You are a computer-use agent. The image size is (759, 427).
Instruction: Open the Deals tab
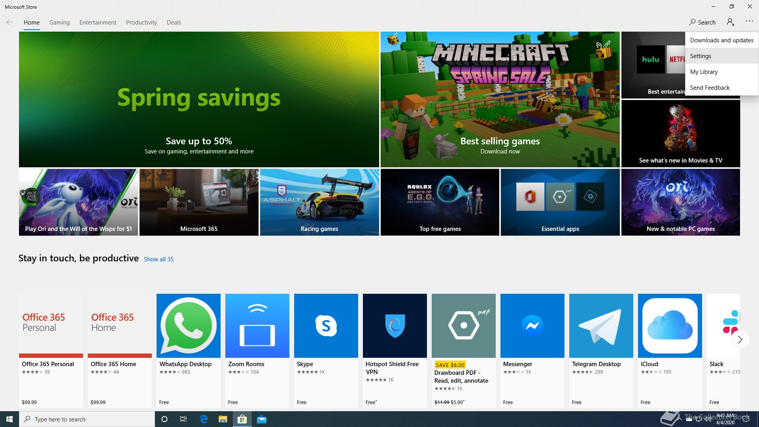click(174, 23)
